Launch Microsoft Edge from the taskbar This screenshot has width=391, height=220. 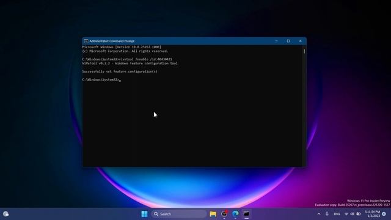click(x=235, y=214)
